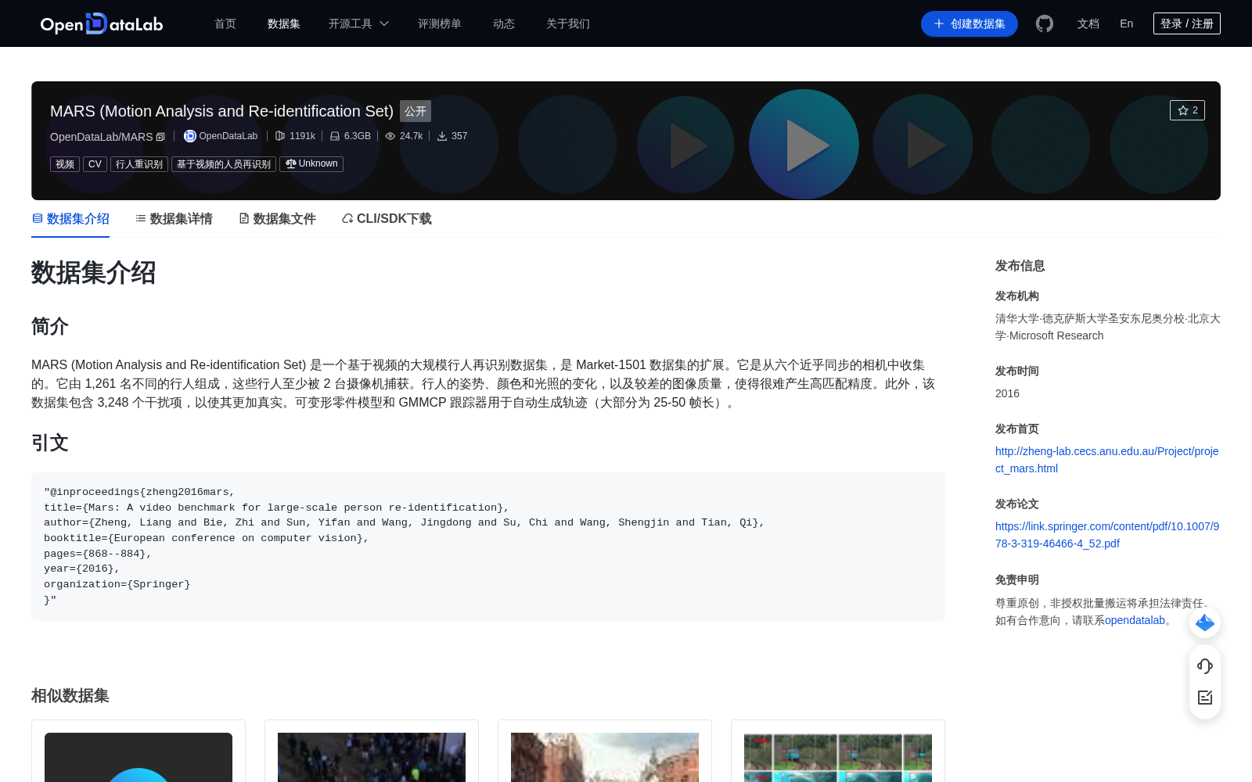Click the 公开 visibility badge
Viewport: 1252px width, 782px height.
(x=416, y=111)
